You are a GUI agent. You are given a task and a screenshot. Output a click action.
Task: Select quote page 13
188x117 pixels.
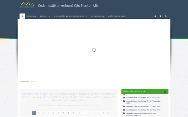coord(93,113)
